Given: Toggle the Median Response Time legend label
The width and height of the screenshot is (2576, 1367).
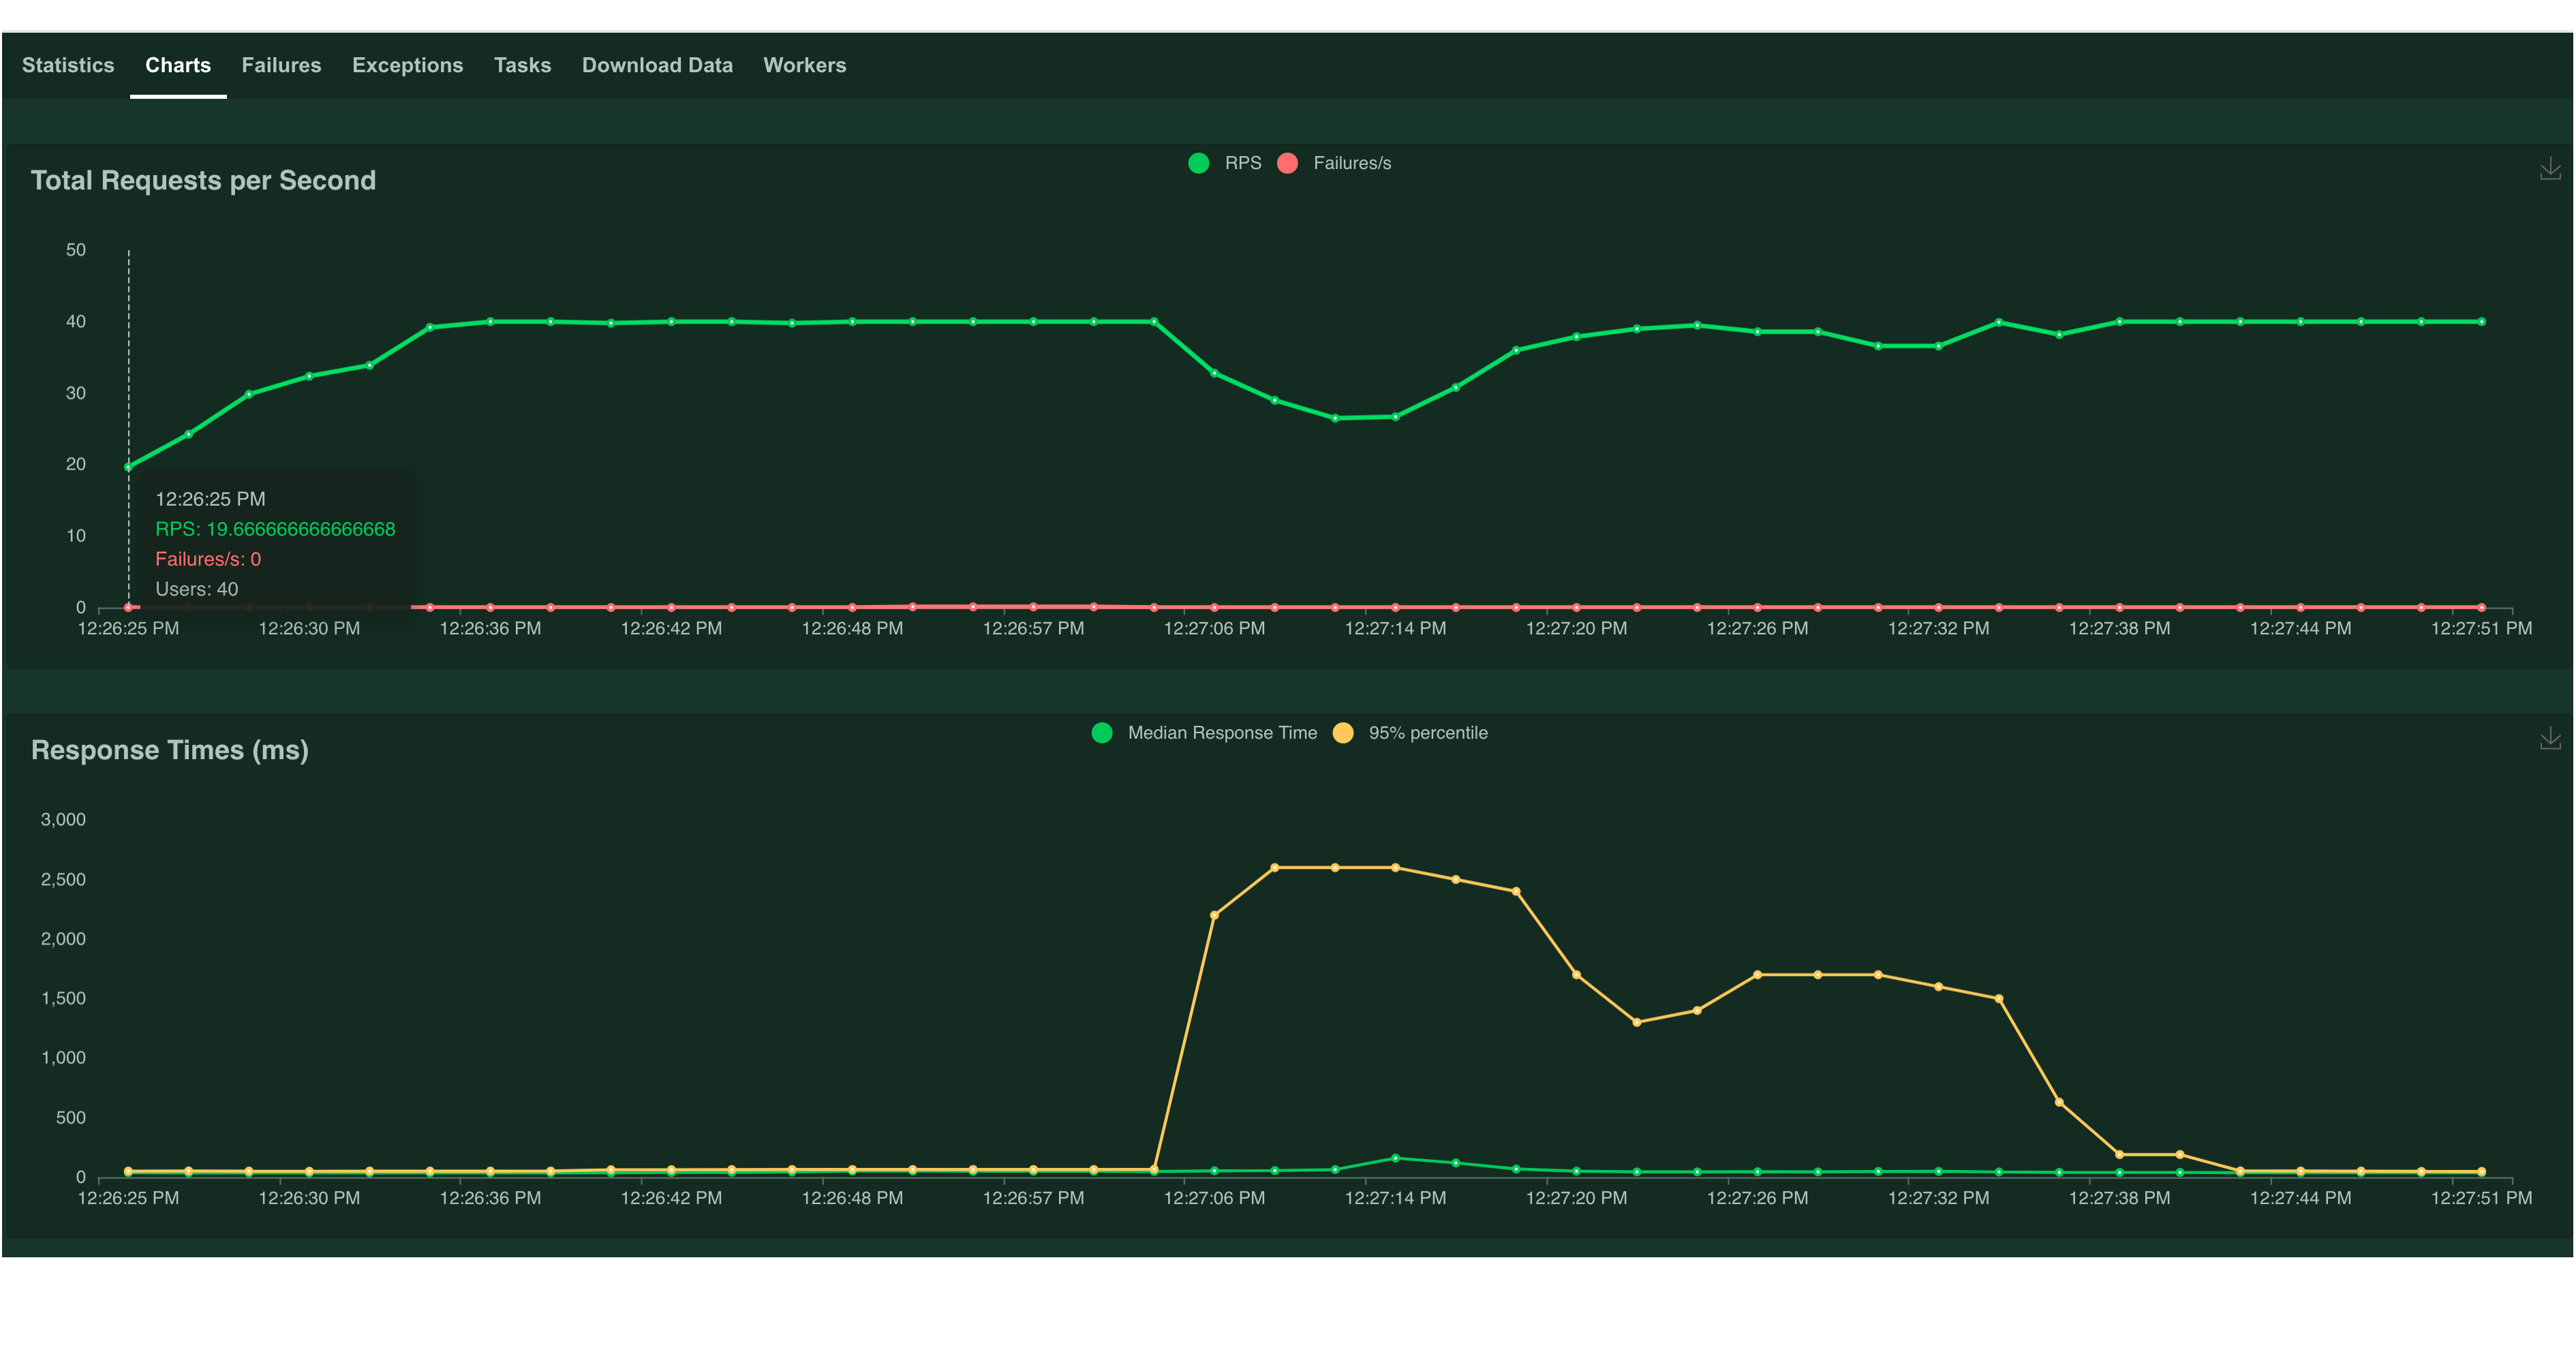Looking at the screenshot, I should click(x=1222, y=732).
